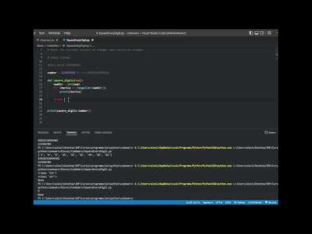
Task: Switch to the Problems panel tab
Action: [43, 133]
